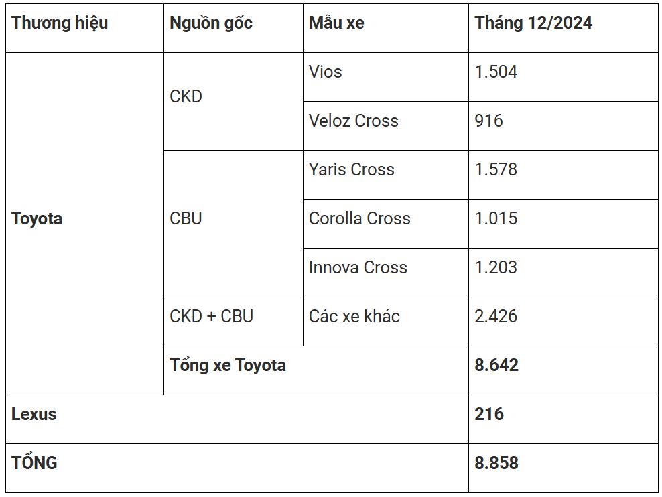Select the Vios sales figure 1.504
The width and height of the screenshot is (662, 497).
coord(496,72)
